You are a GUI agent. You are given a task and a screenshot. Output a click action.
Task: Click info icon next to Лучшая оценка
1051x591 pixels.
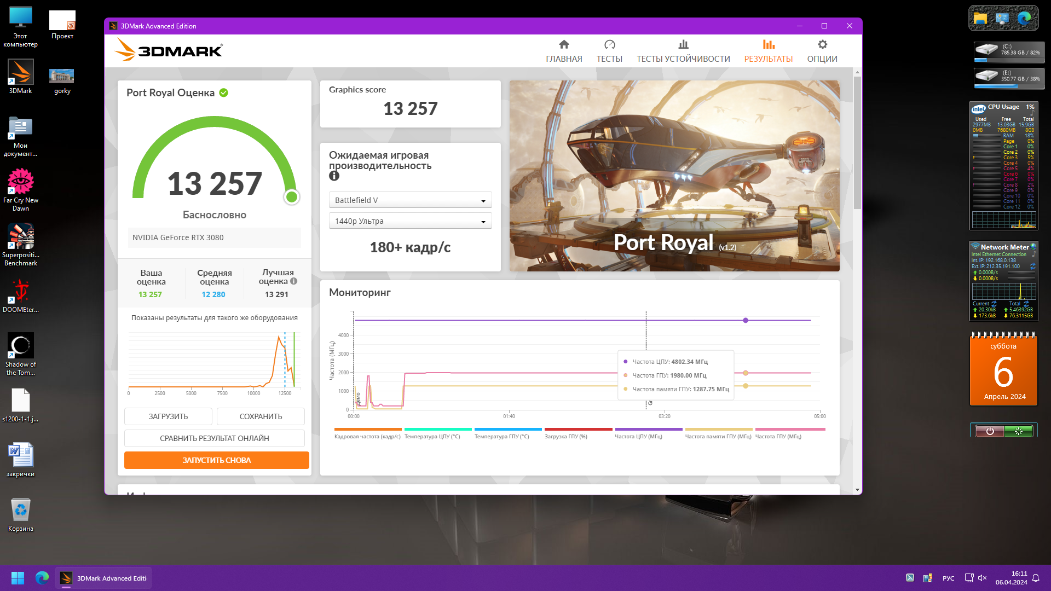click(294, 281)
